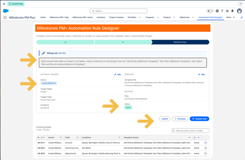This screenshot has width=245, height=160.
Task: Open the Milestones tab
Action: click(185, 17)
